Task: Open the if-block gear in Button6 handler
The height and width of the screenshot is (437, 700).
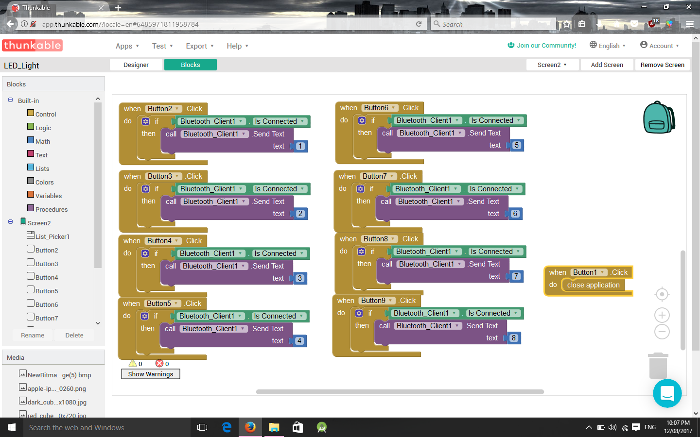Action: coord(362,120)
